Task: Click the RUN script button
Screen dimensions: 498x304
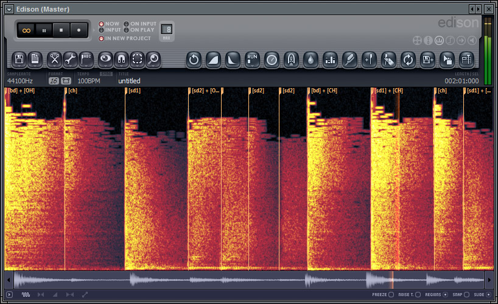Action: [x=252, y=59]
